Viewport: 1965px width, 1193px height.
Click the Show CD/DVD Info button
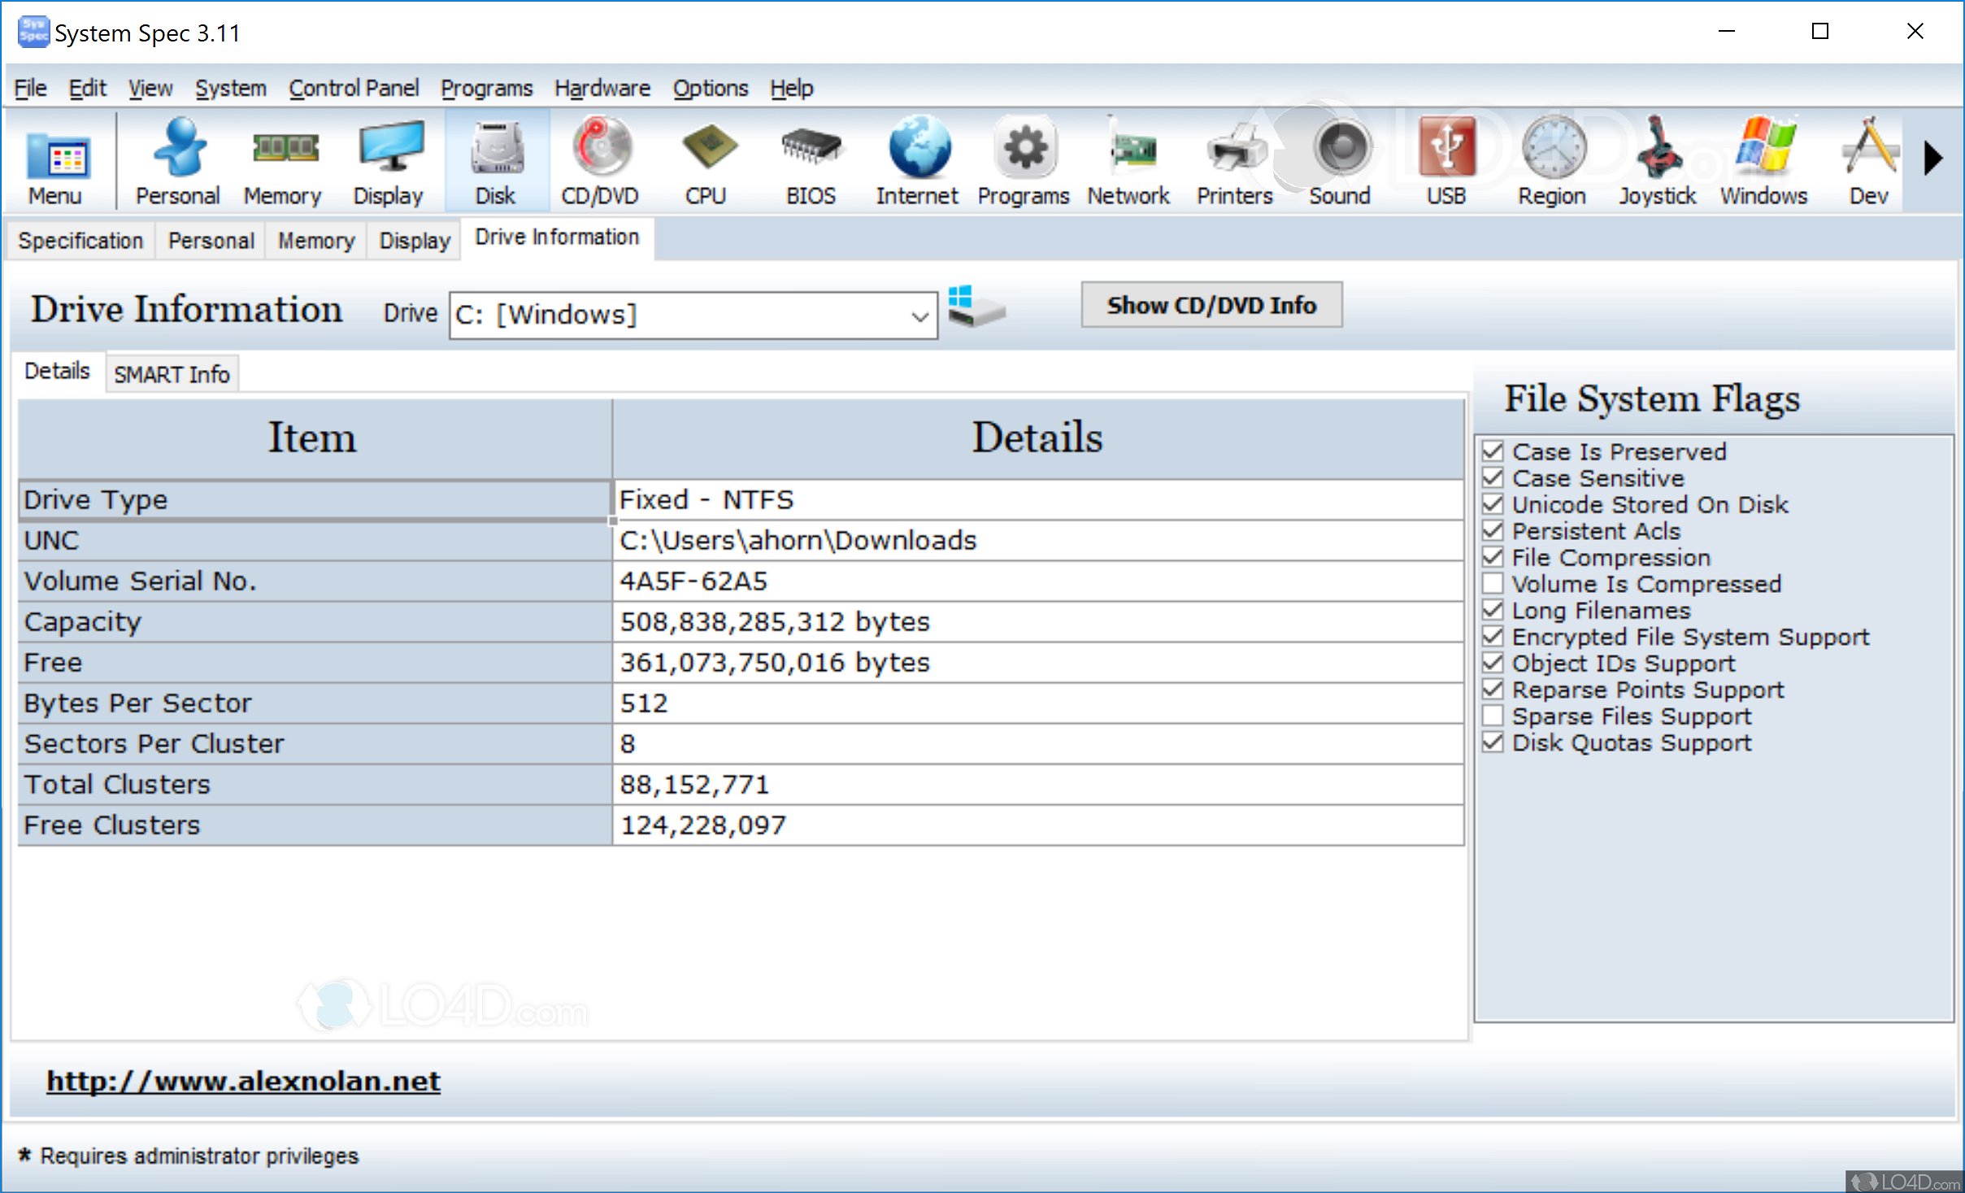click(1211, 305)
